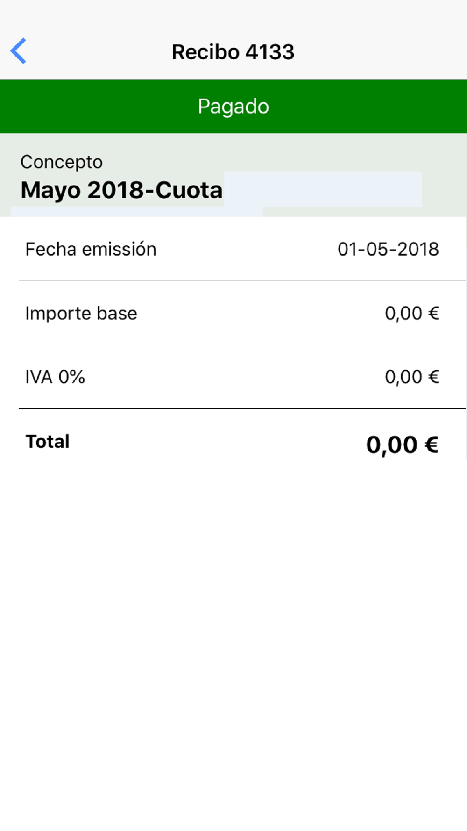The image size is (467, 831).
Task: Tap the Fecha emisión label
Action: [91, 249]
